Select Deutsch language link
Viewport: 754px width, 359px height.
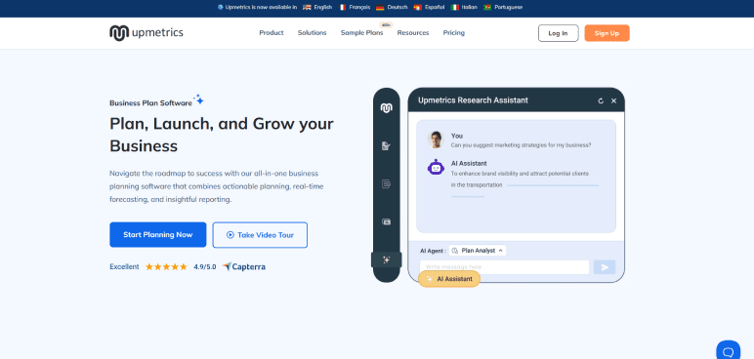click(392, 7)
